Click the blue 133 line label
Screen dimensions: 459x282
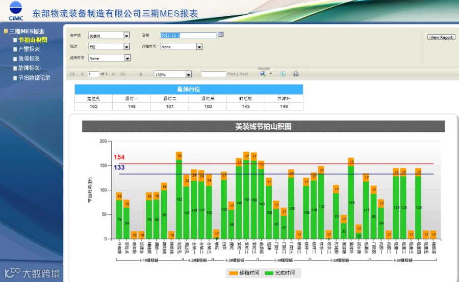click(x=119, y=167)
